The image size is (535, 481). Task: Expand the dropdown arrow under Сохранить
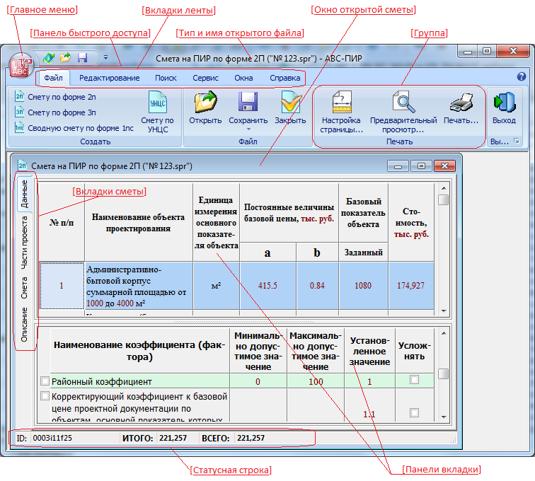(248, 129)
